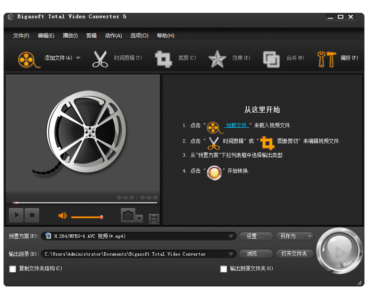Enable 复制文件夹结构 checkbox

[13, 269]
